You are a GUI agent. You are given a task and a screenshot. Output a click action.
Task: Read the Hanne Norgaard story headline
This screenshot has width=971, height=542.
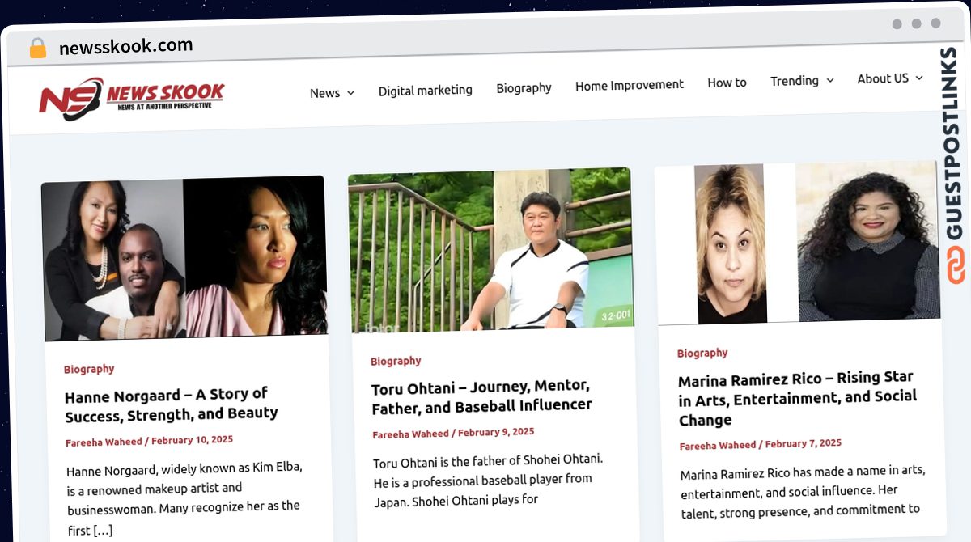click(172, 404)
